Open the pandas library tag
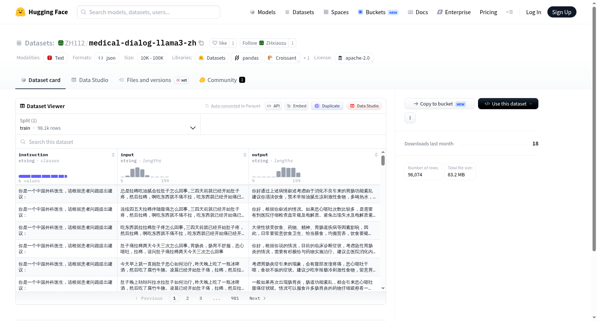 247,58
